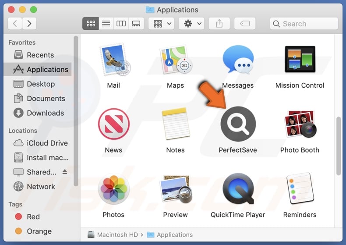Click Macintosh HD in the path bar
This screenshot has width=346, height=245.
113,234
